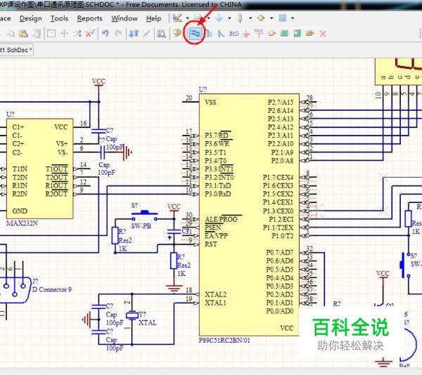Click the "P0.7/AD7" pin name
This screenshot has width=422, height=375.
tap(280, 253)
